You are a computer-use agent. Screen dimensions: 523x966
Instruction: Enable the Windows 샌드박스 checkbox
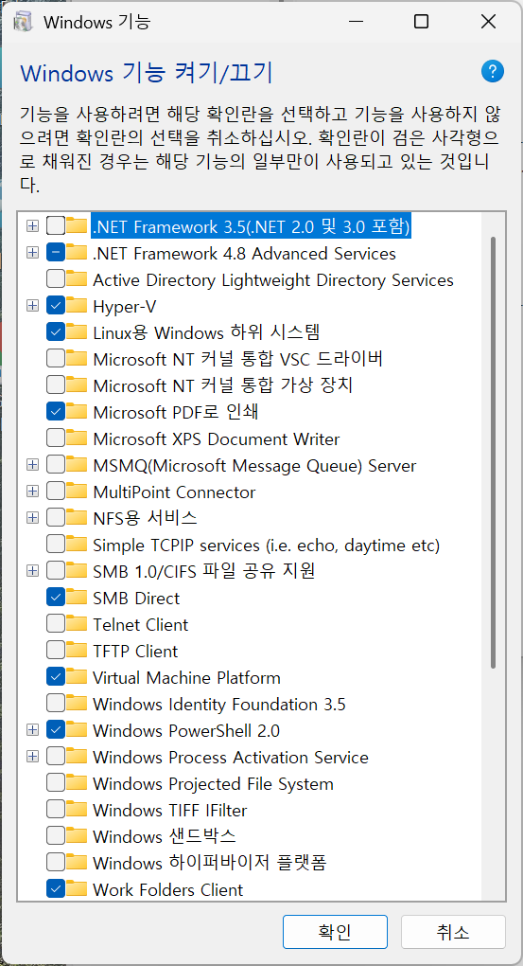56,836
